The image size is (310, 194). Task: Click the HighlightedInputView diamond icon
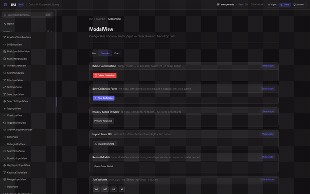5,165
